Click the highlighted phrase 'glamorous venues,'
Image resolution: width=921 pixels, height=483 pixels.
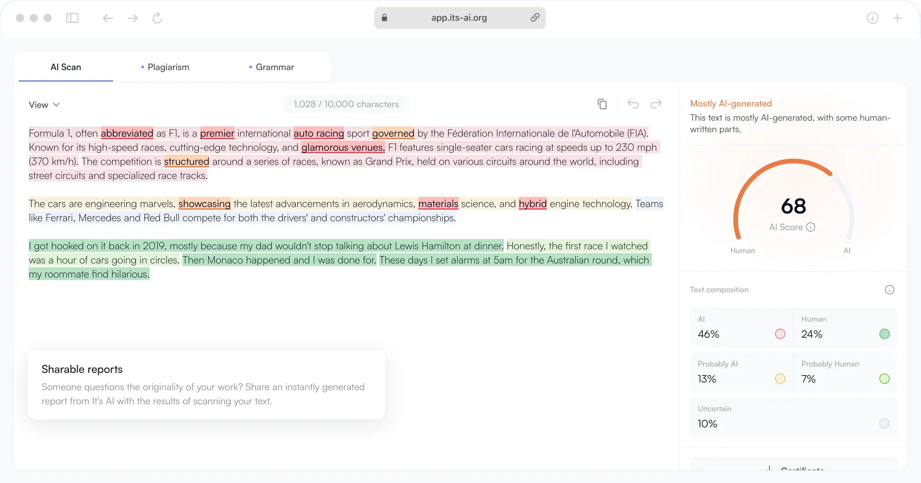click(x=343, y=148)
